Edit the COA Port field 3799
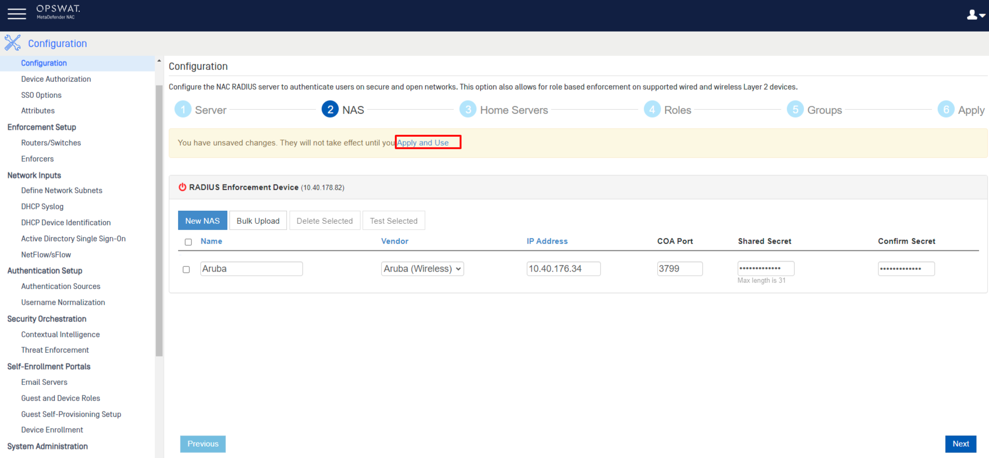Screen dimensions: 989x458 click(x=680, y=268)
